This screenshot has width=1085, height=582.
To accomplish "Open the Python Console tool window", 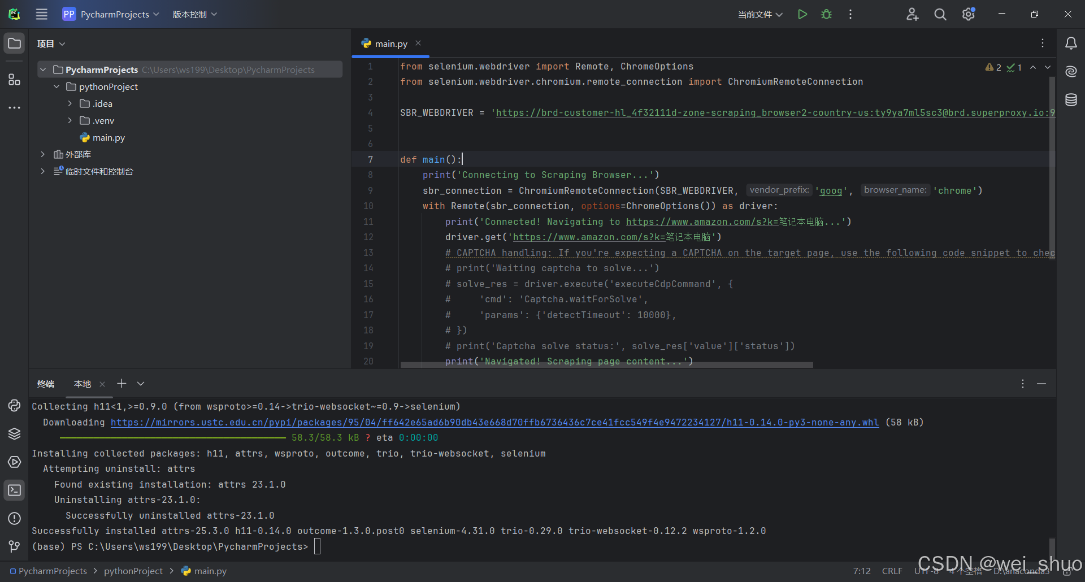I will 14,405.
